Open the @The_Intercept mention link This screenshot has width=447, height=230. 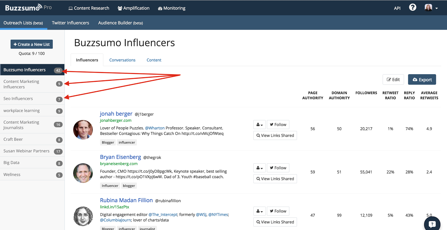tap(163, 214)
